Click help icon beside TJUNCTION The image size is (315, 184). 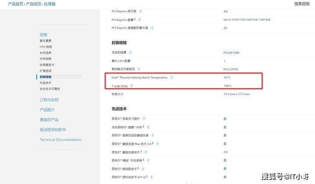(131, 86)
